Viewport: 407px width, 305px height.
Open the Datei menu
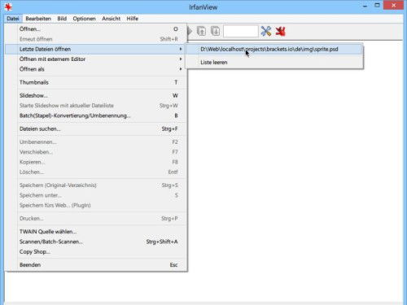click(13, 19)
